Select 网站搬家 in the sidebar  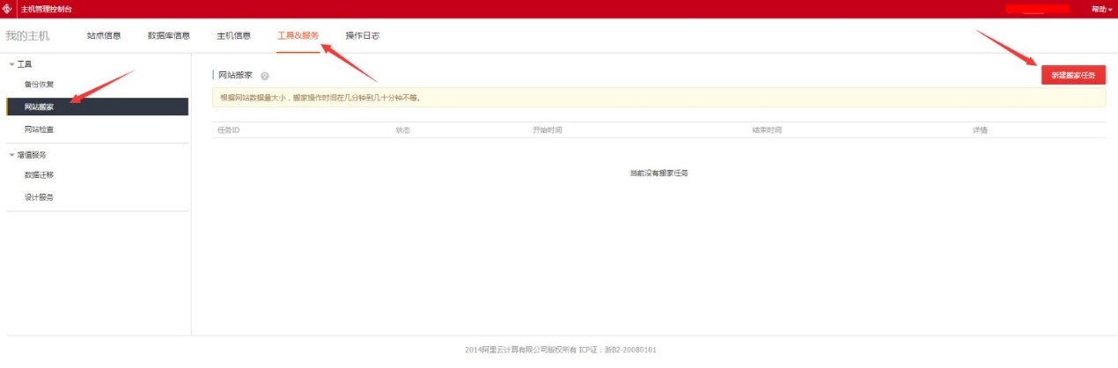(40, 107)
